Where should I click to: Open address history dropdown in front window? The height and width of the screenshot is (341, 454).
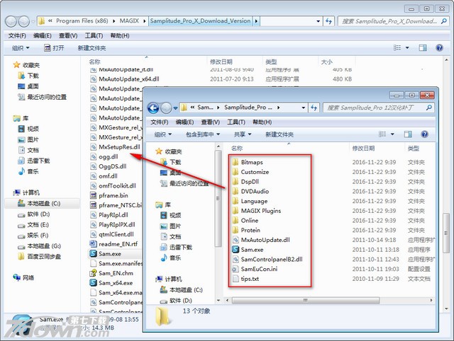(x=303, y=108)
